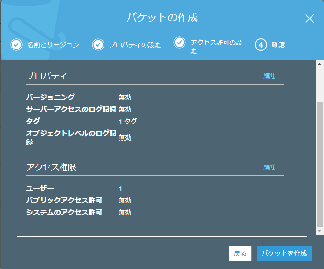
Task: Click the パブリックアクセス許可 row label
Action: [64, 200]
